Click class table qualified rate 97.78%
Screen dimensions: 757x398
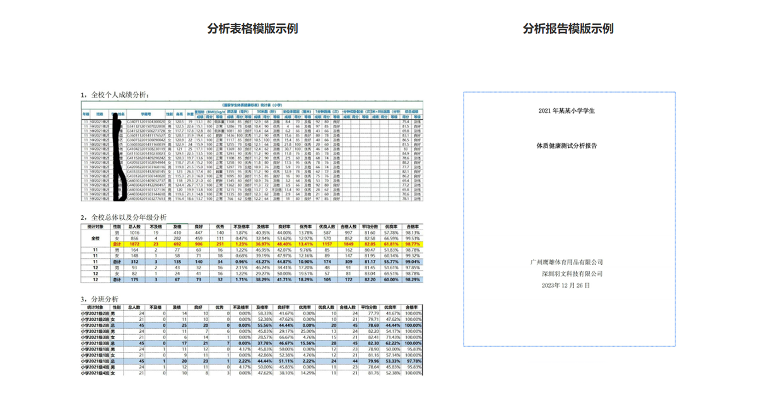click(413, 361)
